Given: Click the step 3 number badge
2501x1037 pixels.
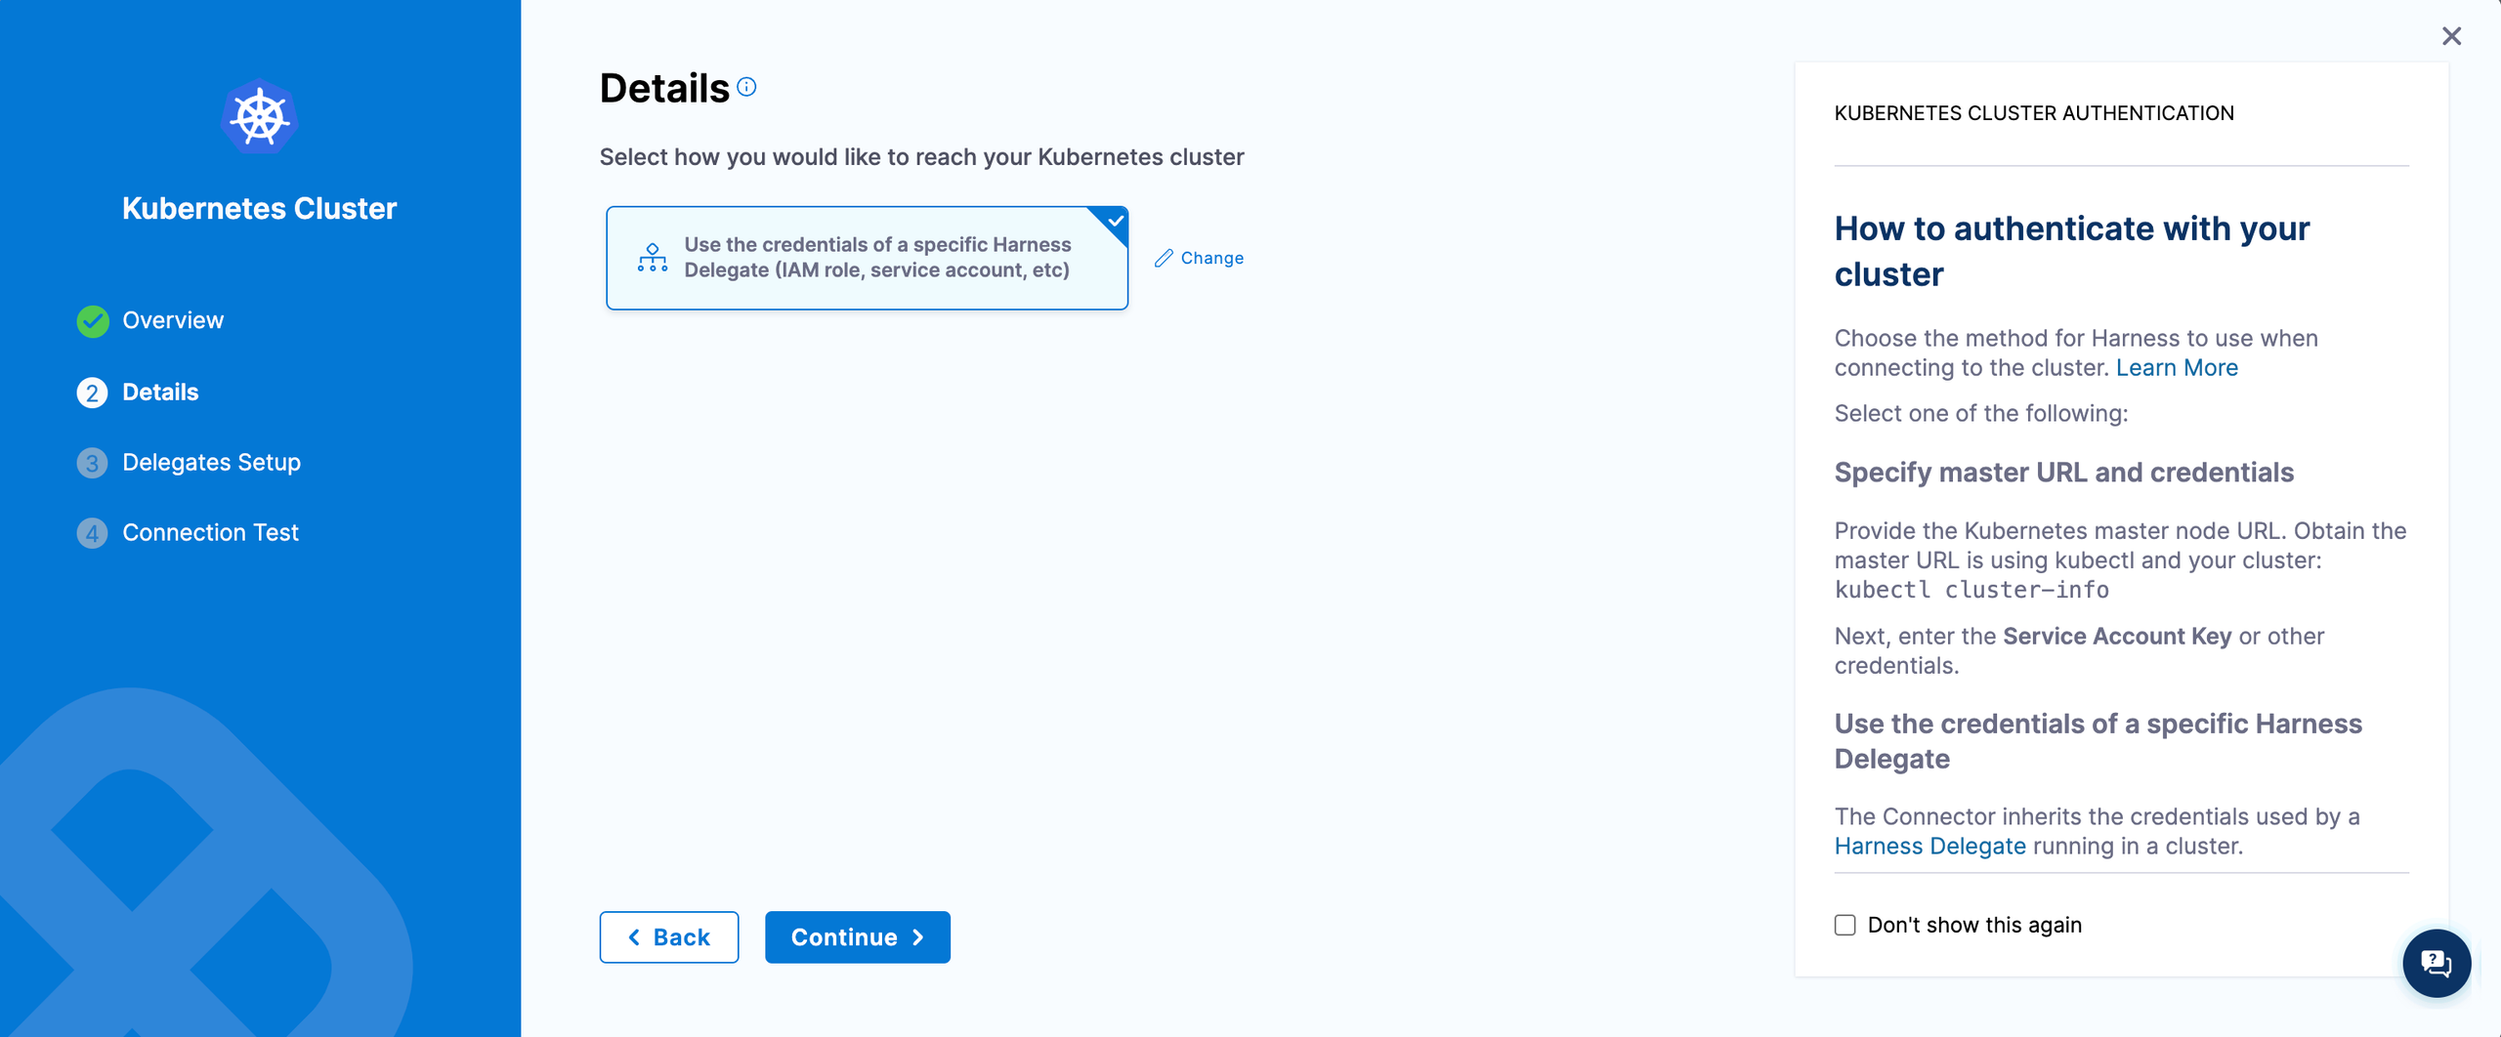Looking at the screenshot, I should pyautogui.click(x=93, y=463).
